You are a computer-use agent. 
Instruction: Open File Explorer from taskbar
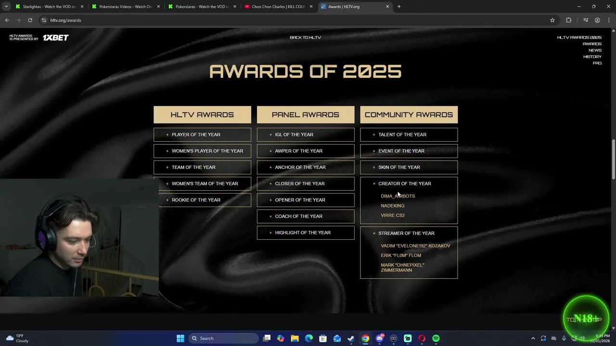click(295, 338)
